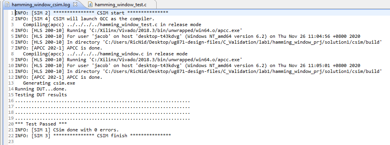Click line number 23 in the gutter
The width and height of the screenshot is (390, 145).
pyautogui.click(x=11, y=141)
